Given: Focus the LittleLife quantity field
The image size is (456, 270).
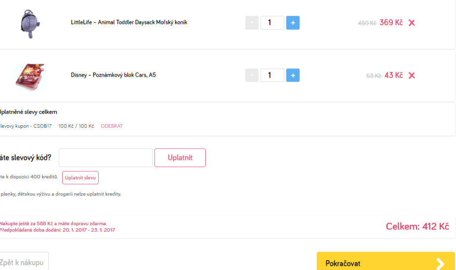Looking at the screenshot, I should click(272, 23).
